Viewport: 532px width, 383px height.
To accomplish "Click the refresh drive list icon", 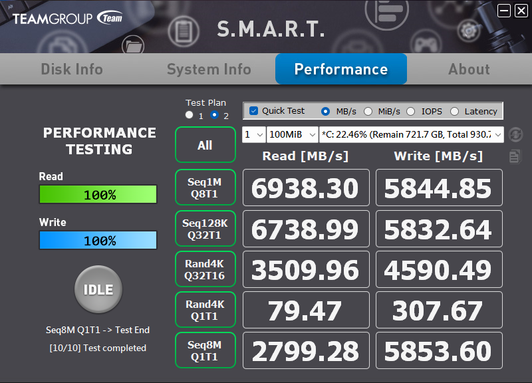I will [515, 135].
